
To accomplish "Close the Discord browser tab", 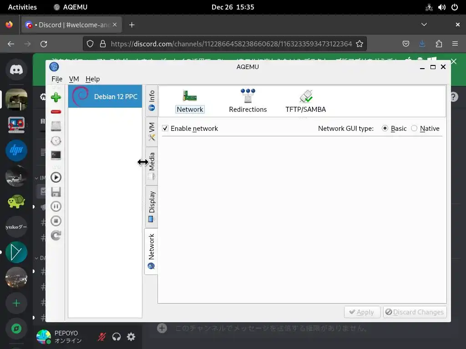I will click(115, 25).
